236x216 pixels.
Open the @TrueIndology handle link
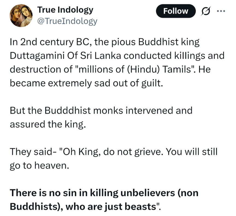(x=67, y=21)
